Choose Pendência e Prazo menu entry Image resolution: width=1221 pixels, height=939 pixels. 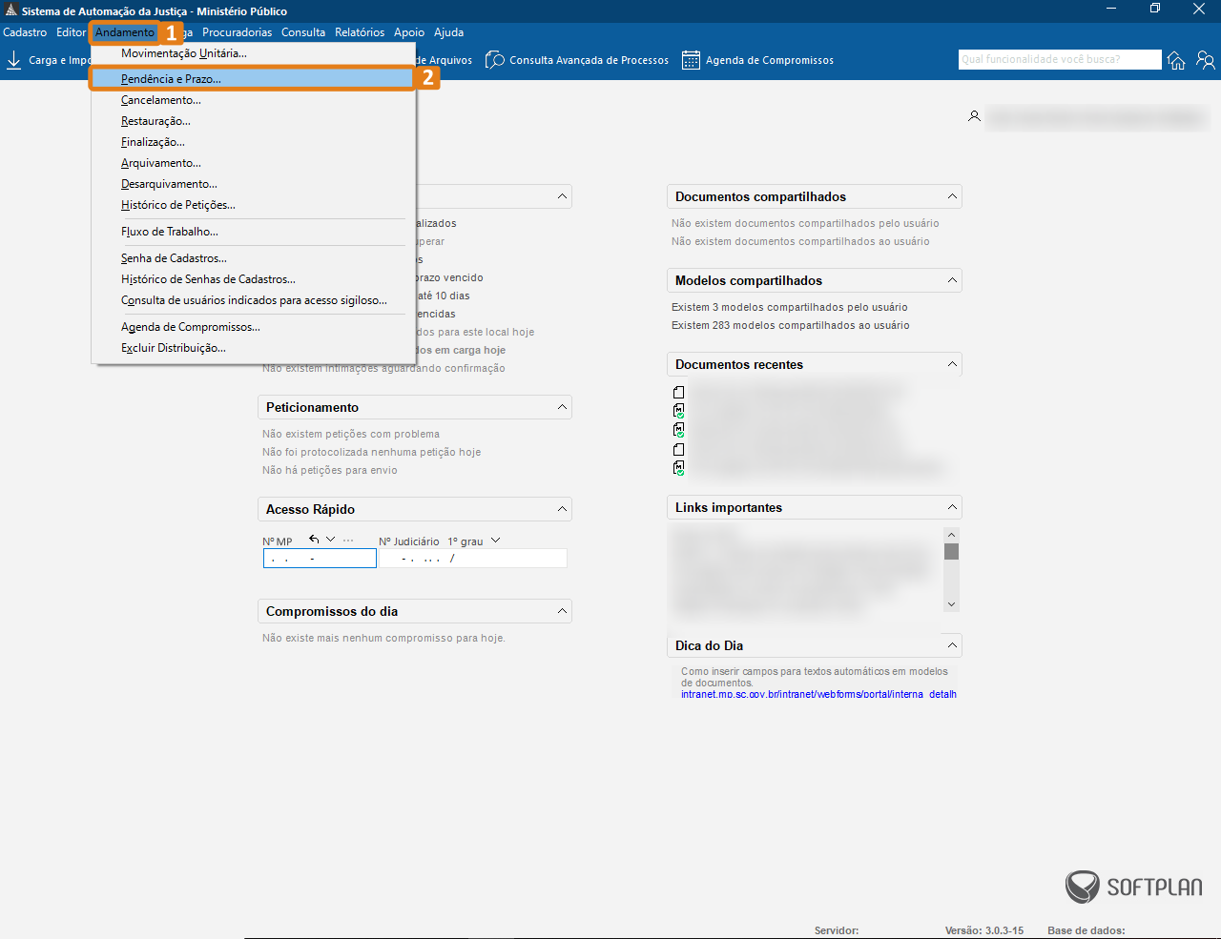tap(254, 79)
